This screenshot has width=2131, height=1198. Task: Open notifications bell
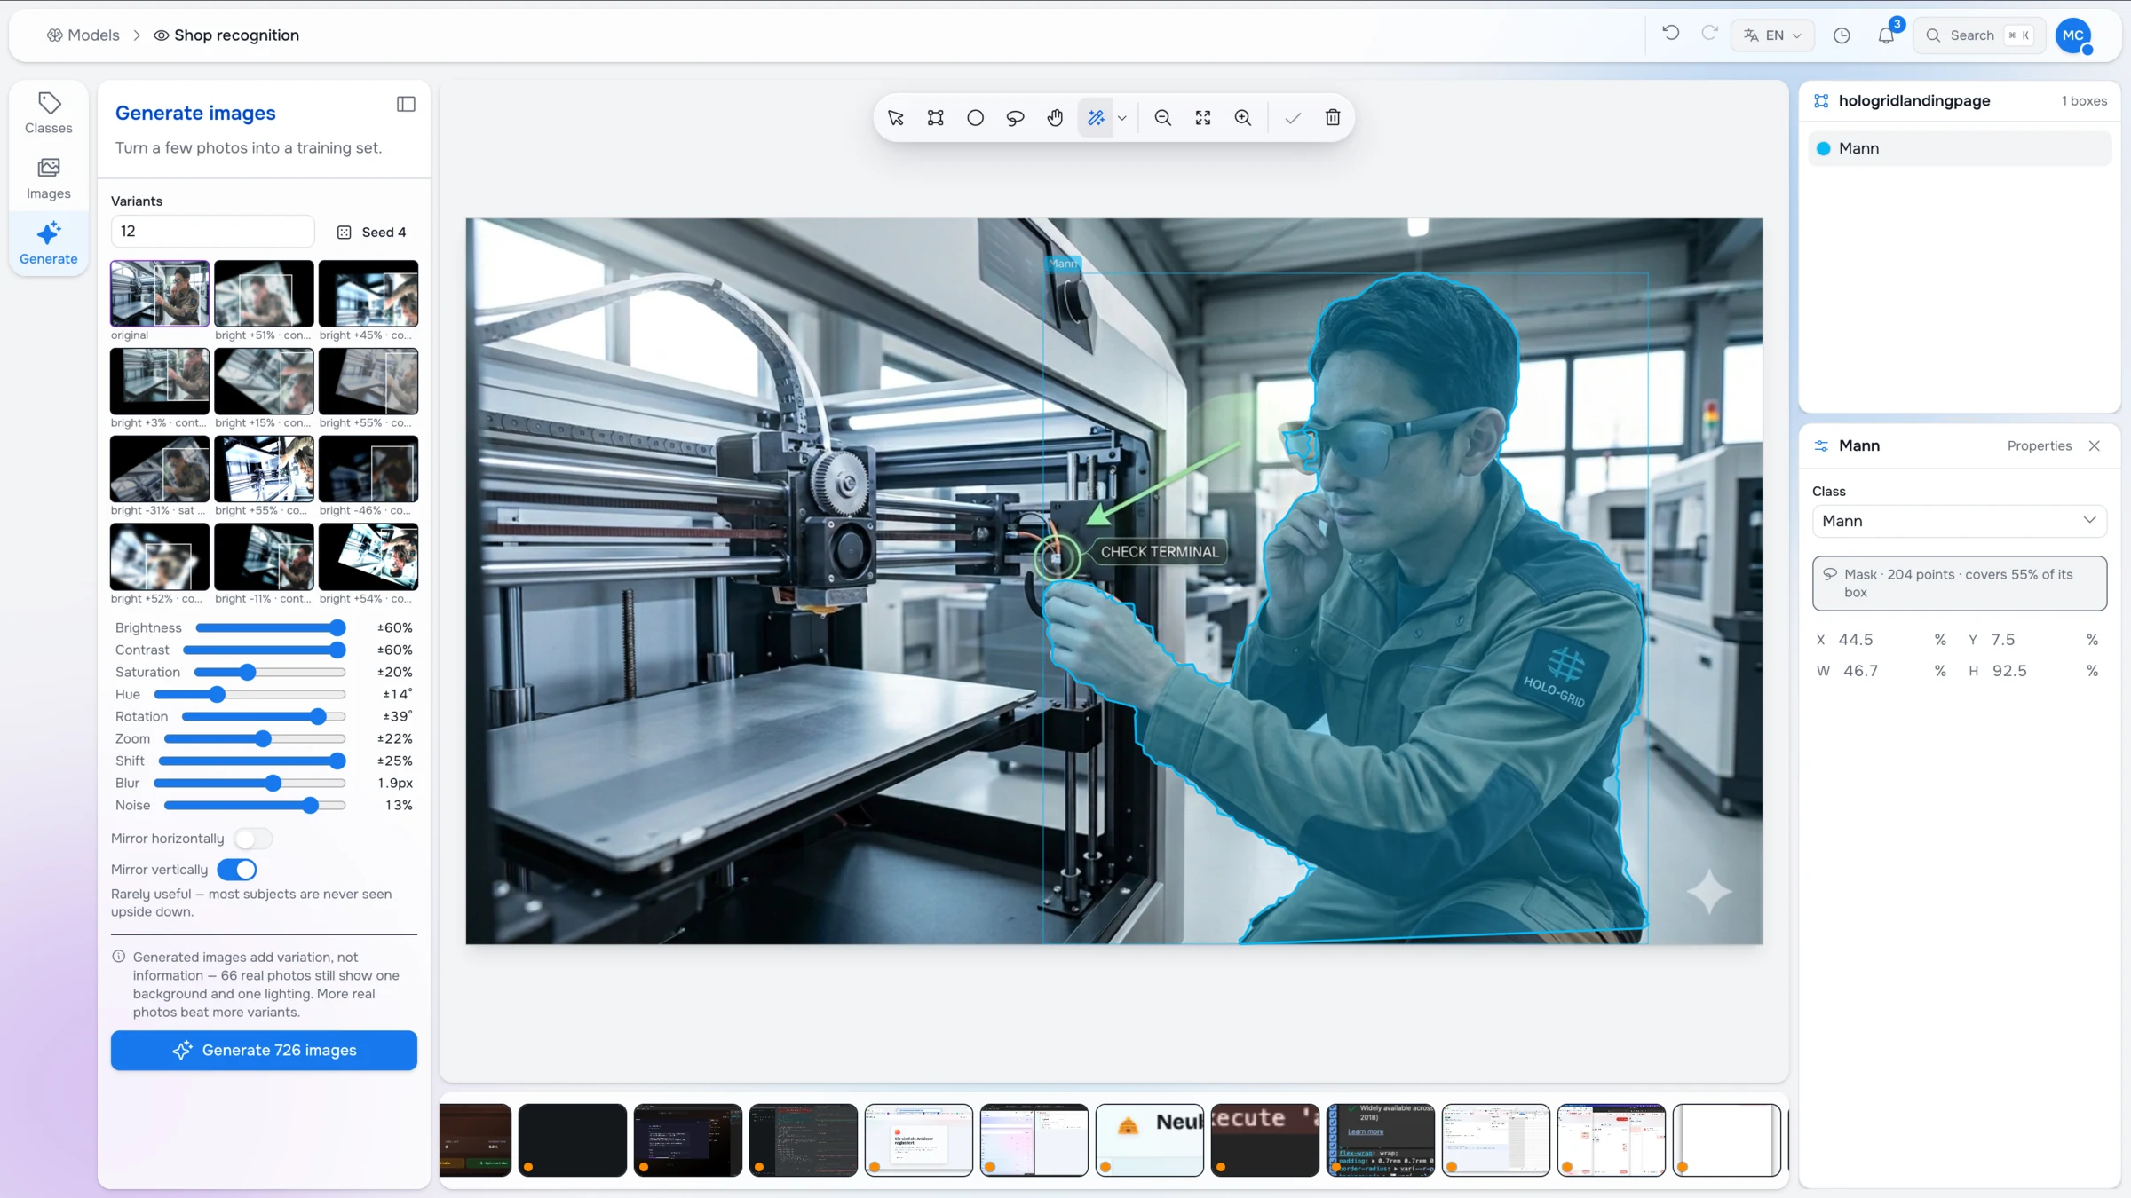1886,35
